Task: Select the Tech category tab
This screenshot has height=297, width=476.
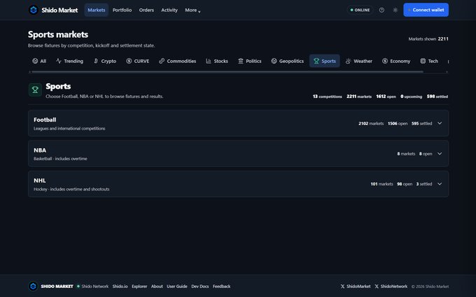Action: [x=429, y=61]
